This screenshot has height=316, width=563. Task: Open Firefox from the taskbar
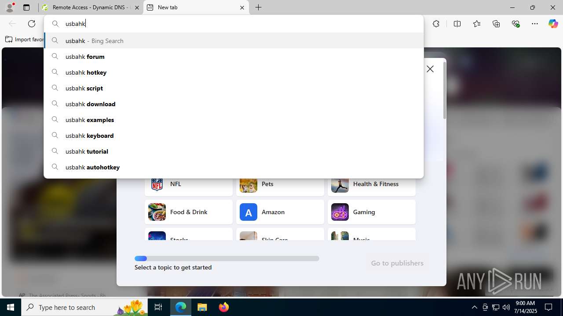(224, 307)
